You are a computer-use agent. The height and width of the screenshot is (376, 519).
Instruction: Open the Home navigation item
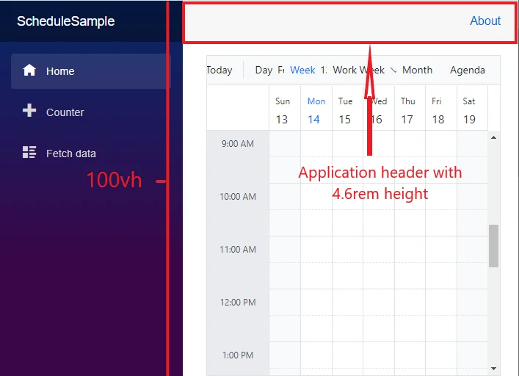91,71
